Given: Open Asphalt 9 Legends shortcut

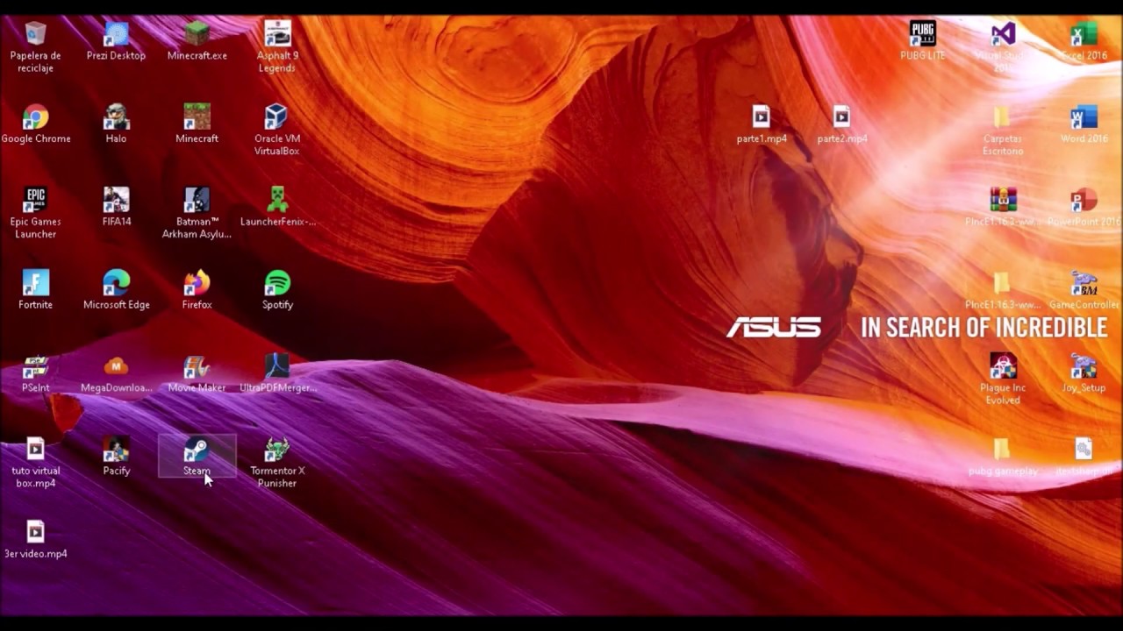Looking at the screenshot, I should (x=277, y=46).
